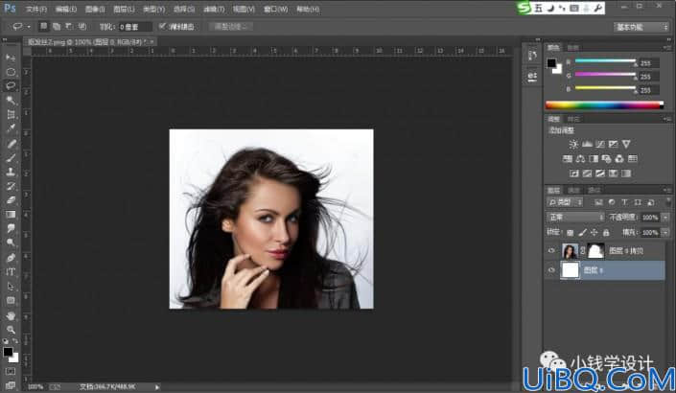Select the Crop tool
The width and height of the screenshot is (676, 393).
[11, 114]
